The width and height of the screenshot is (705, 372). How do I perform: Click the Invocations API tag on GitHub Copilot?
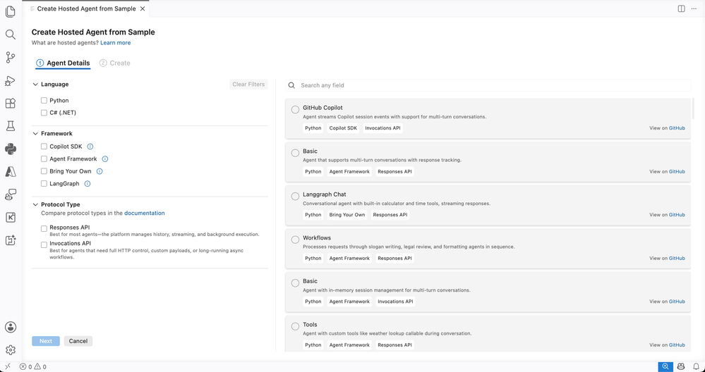click(x=382, y=128)
